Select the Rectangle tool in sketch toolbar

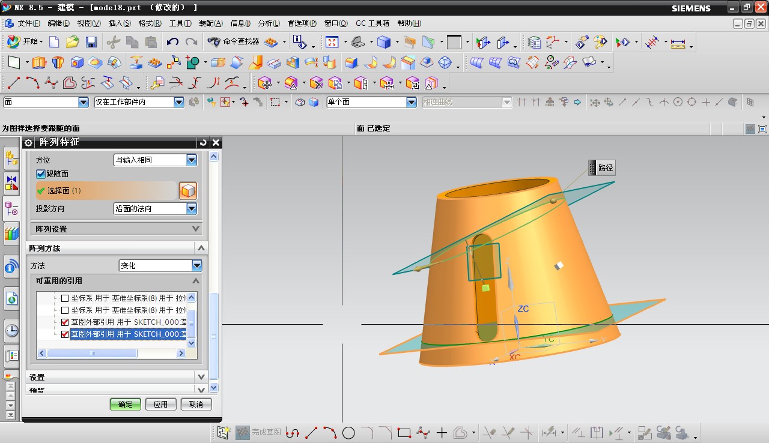click(x=404, y=432)
